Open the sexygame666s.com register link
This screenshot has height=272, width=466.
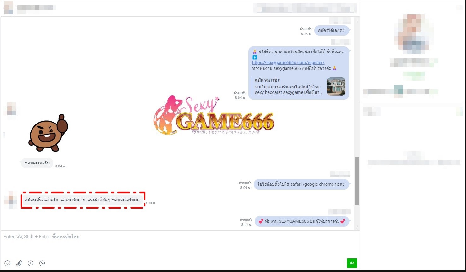(288, 63)
